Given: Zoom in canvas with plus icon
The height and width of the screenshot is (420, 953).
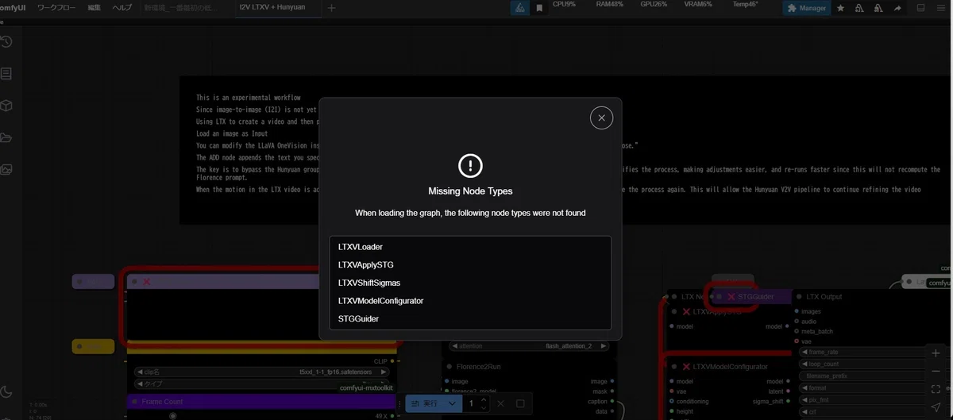Looking at the screenshot, I should tap(936, 353).
